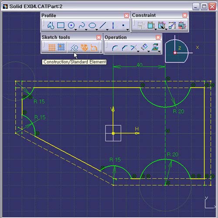
Task: Choose the Spline tool icon
Action: [x=82, y=26]
